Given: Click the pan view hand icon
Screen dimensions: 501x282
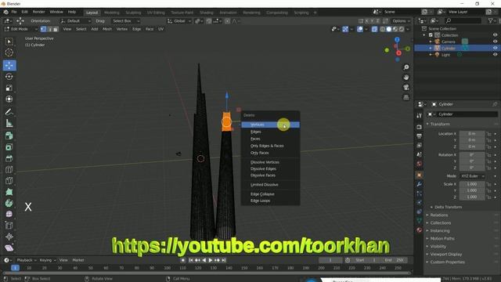Looking at the screenshot, I should click(406, 78).
